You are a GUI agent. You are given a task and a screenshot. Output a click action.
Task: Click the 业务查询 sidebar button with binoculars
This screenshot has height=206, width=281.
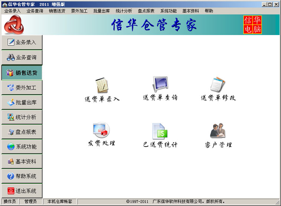22,57
